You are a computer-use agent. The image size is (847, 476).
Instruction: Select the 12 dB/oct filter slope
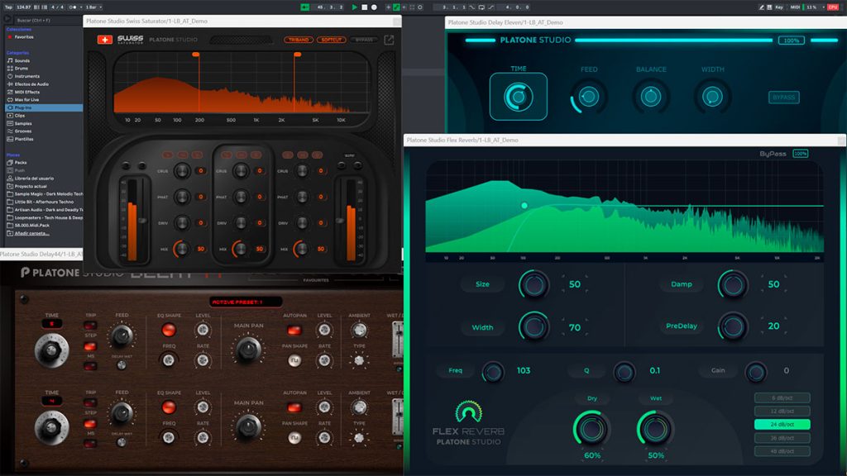click(x=782, y=412)
